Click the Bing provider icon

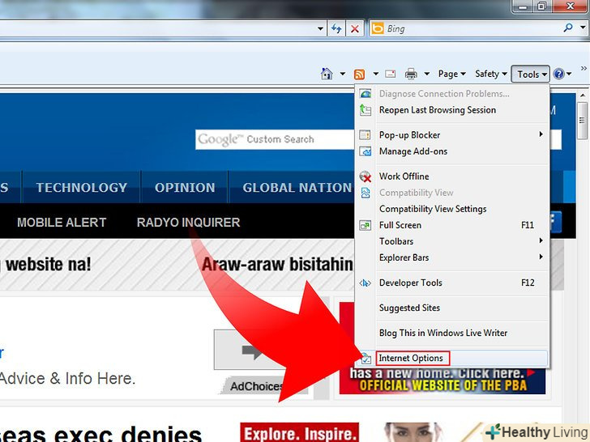[x=378, y=28]
